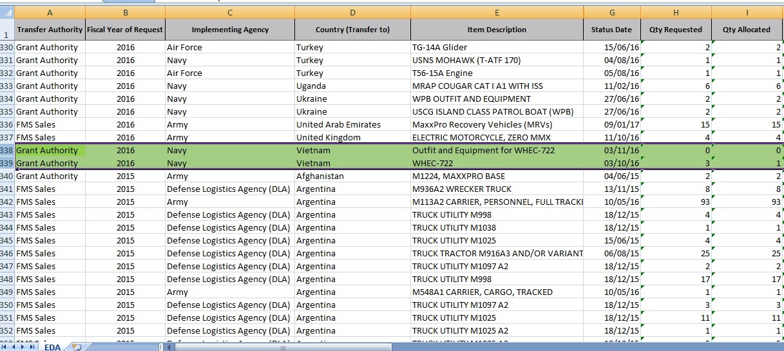
Task: Open the EDA sheet tab
Action: (x=53, y=347)
